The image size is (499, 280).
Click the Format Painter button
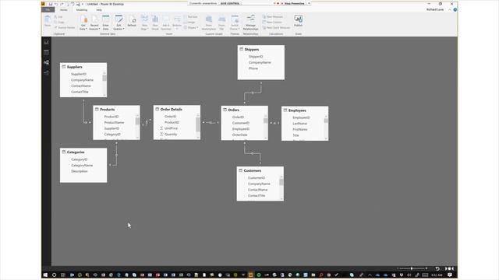[65, 28]
